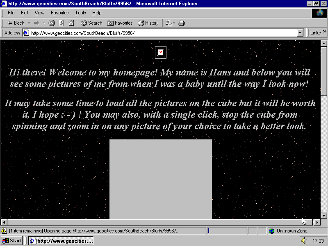
Task: Go back with the Back button
Action: [16, 23]
